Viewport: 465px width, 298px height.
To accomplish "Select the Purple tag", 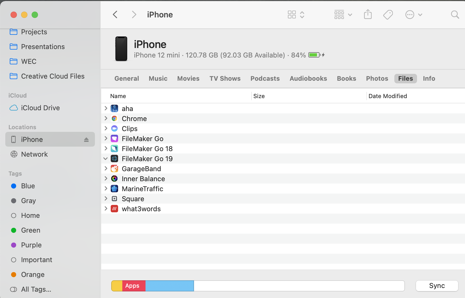I will pos(26,245).
